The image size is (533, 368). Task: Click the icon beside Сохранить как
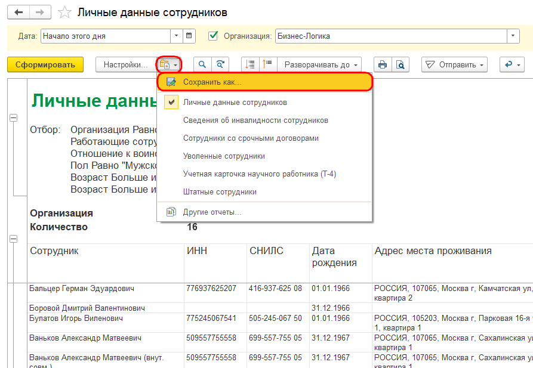[171, 82]
